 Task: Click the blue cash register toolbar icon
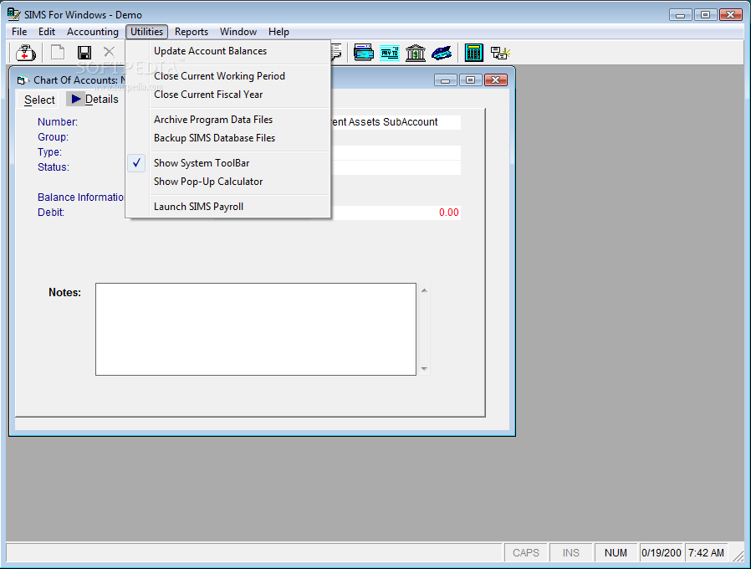(441, 53)
